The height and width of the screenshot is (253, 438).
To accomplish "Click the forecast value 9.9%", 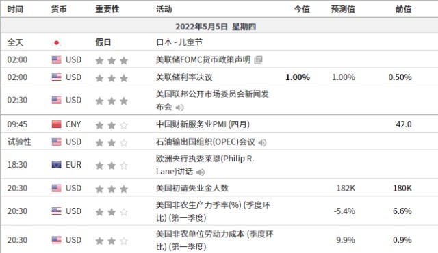I will [x=346, y=240].
